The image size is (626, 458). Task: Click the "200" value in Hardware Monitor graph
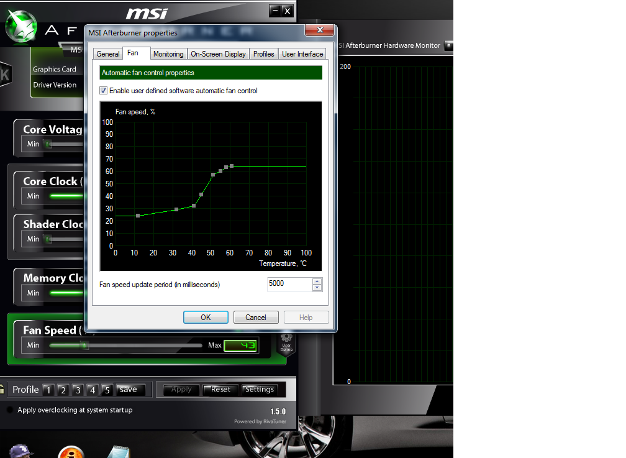(x=345, y=66)
